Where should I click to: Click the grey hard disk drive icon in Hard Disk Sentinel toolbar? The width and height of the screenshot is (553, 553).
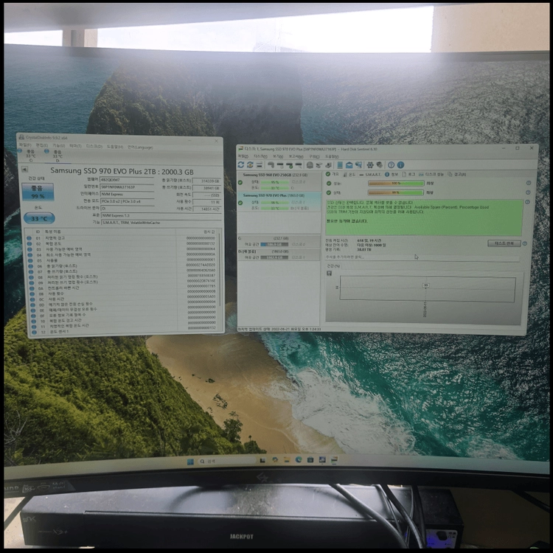(x=310, y=164)
